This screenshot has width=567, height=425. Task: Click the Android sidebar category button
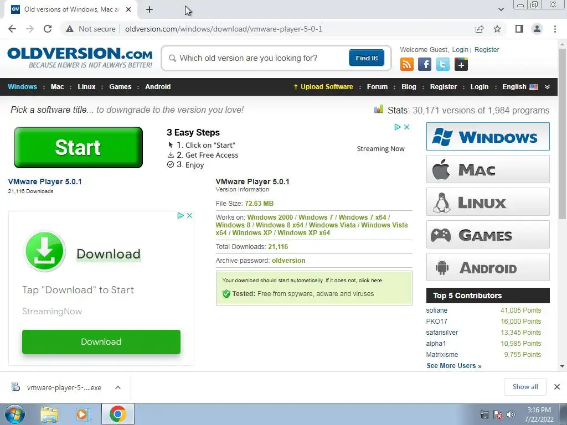(x=488, y=267)
